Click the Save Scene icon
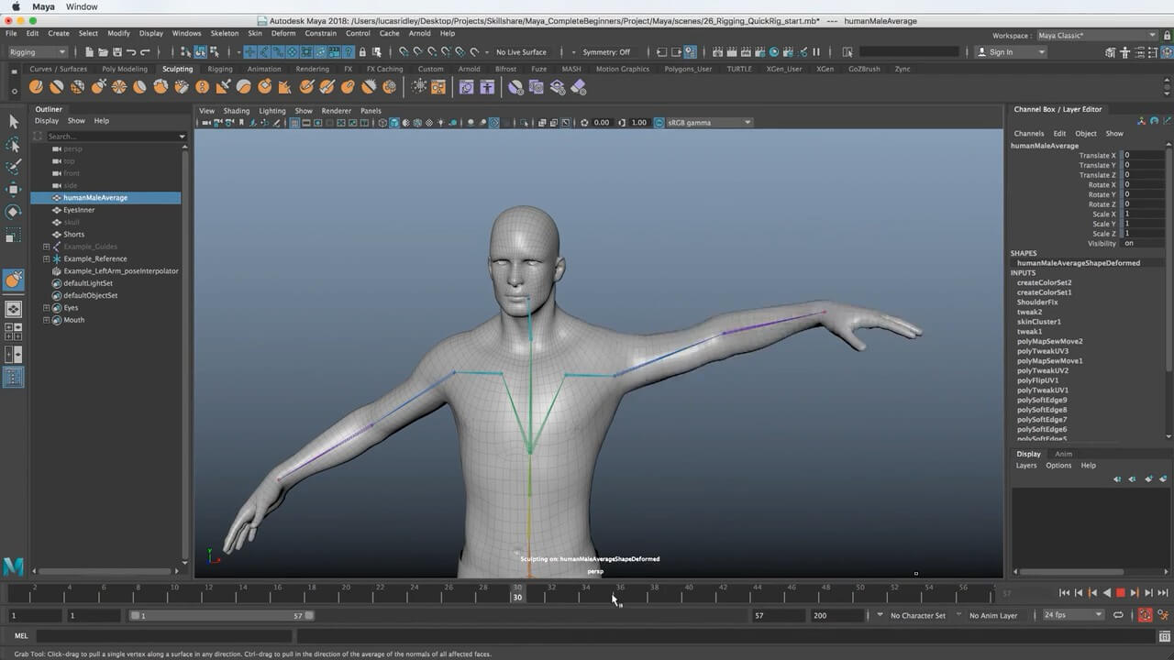Viewport: 1174px width, 660px height. (116, 52)
